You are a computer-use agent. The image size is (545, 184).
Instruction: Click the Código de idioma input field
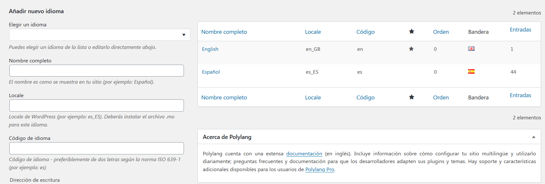point(97,148)
